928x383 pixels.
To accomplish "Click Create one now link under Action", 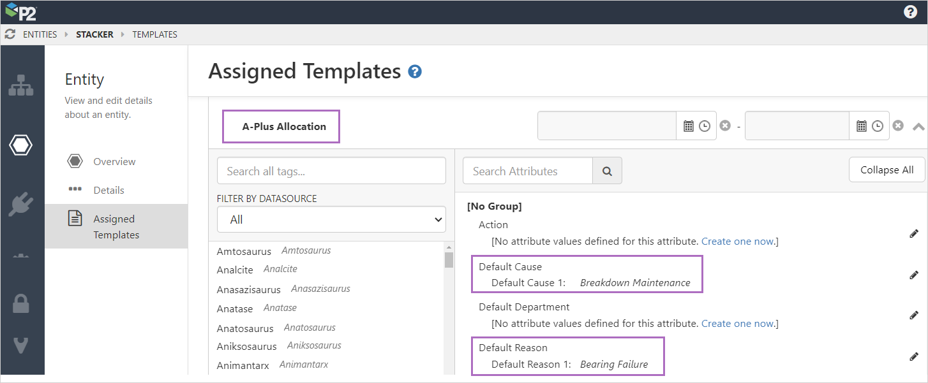I will 738,242.
